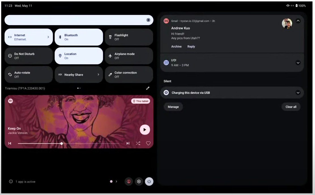Reply to Andrew Kuo's email
315x195 pixels.
click(191, 46)
